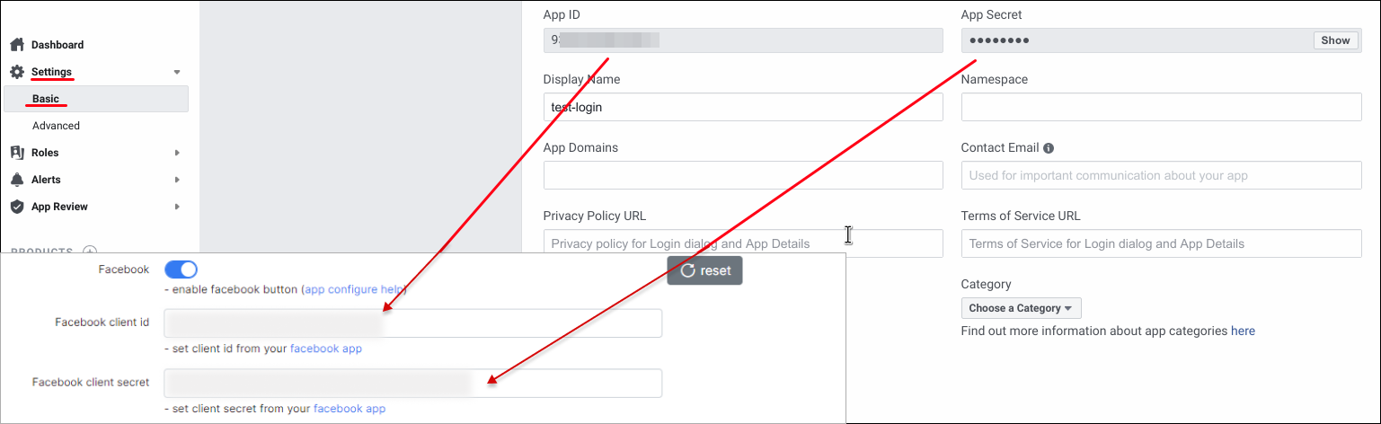Toggle the Facebook enable switch

(x=181, y=269)
